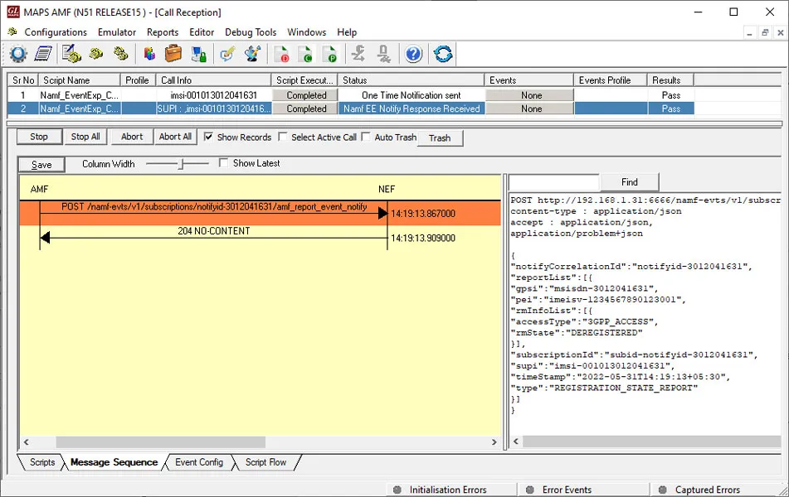789x497 pixels.
Task: Click the Initialisation Errors status indicator dot
Action: (x=397, y=490)
